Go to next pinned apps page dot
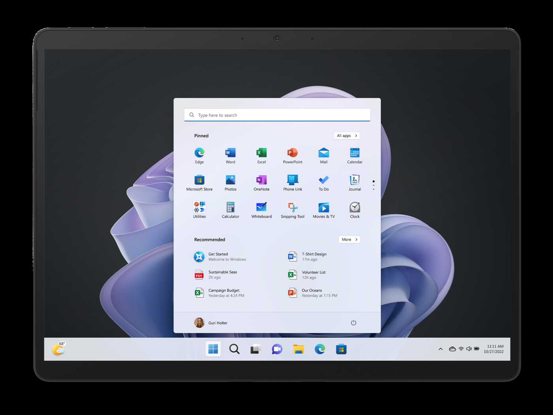The height and width of the screenshot is (415, 553). tap(373, 185)
